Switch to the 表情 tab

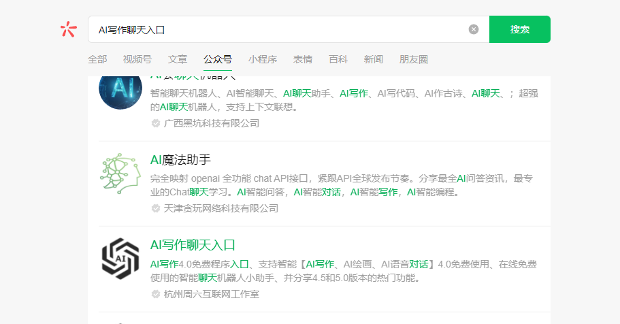point(302,59)
